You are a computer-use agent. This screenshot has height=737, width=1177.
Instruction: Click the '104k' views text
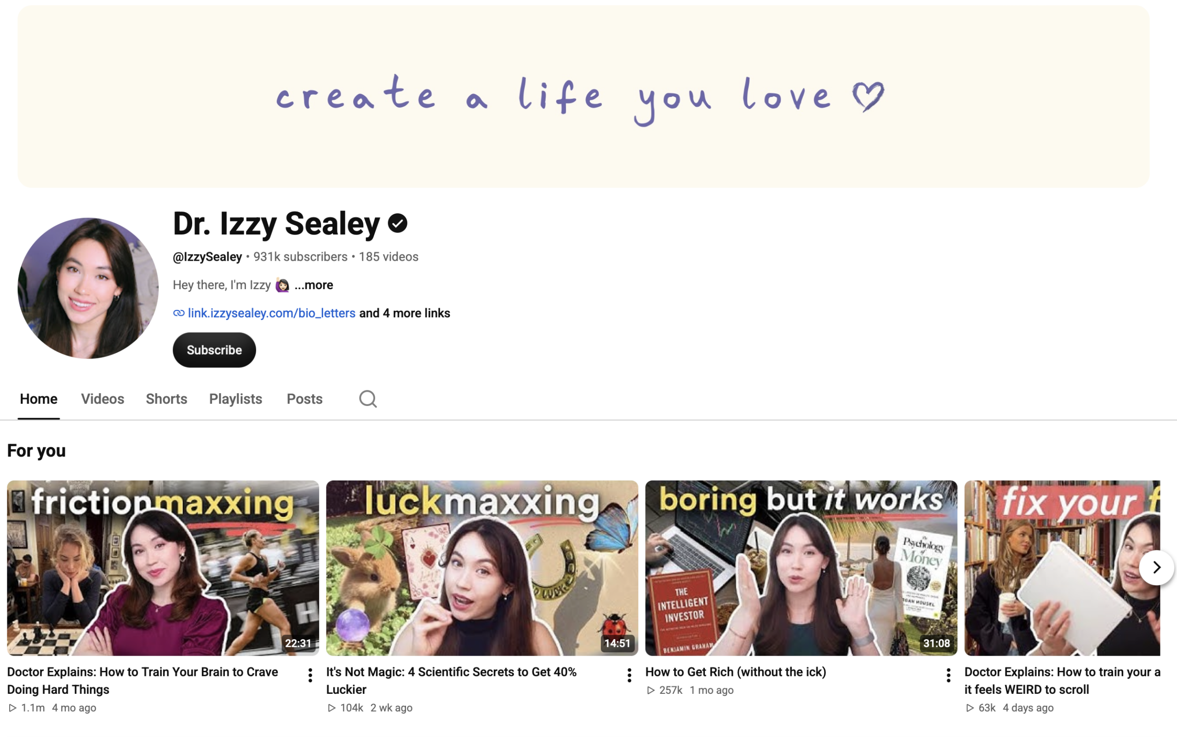click(x=352, y=708)
